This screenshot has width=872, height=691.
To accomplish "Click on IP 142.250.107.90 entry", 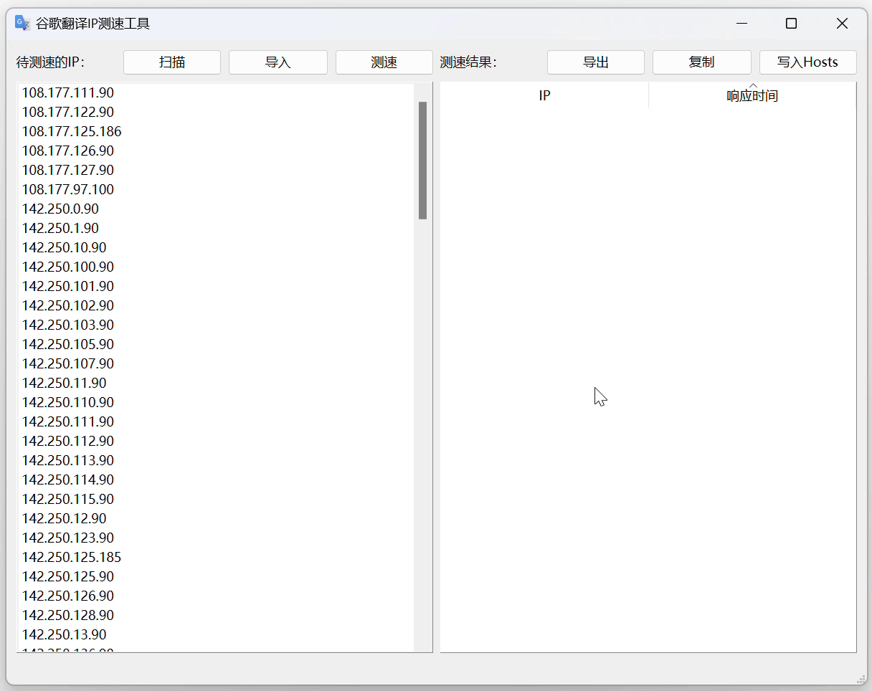I will (68, 363).
